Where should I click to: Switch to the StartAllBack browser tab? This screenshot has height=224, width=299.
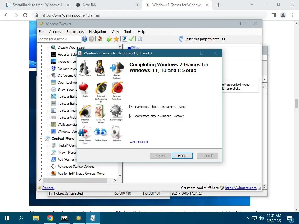38,5
